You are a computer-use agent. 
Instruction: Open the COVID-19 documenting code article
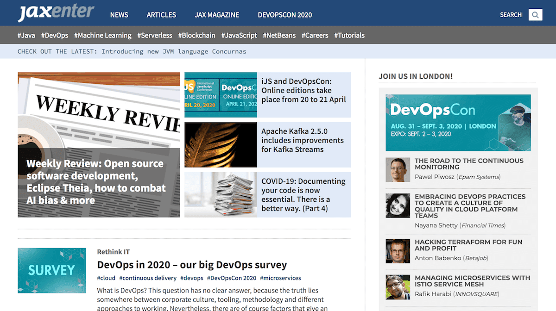click(303, 195)
